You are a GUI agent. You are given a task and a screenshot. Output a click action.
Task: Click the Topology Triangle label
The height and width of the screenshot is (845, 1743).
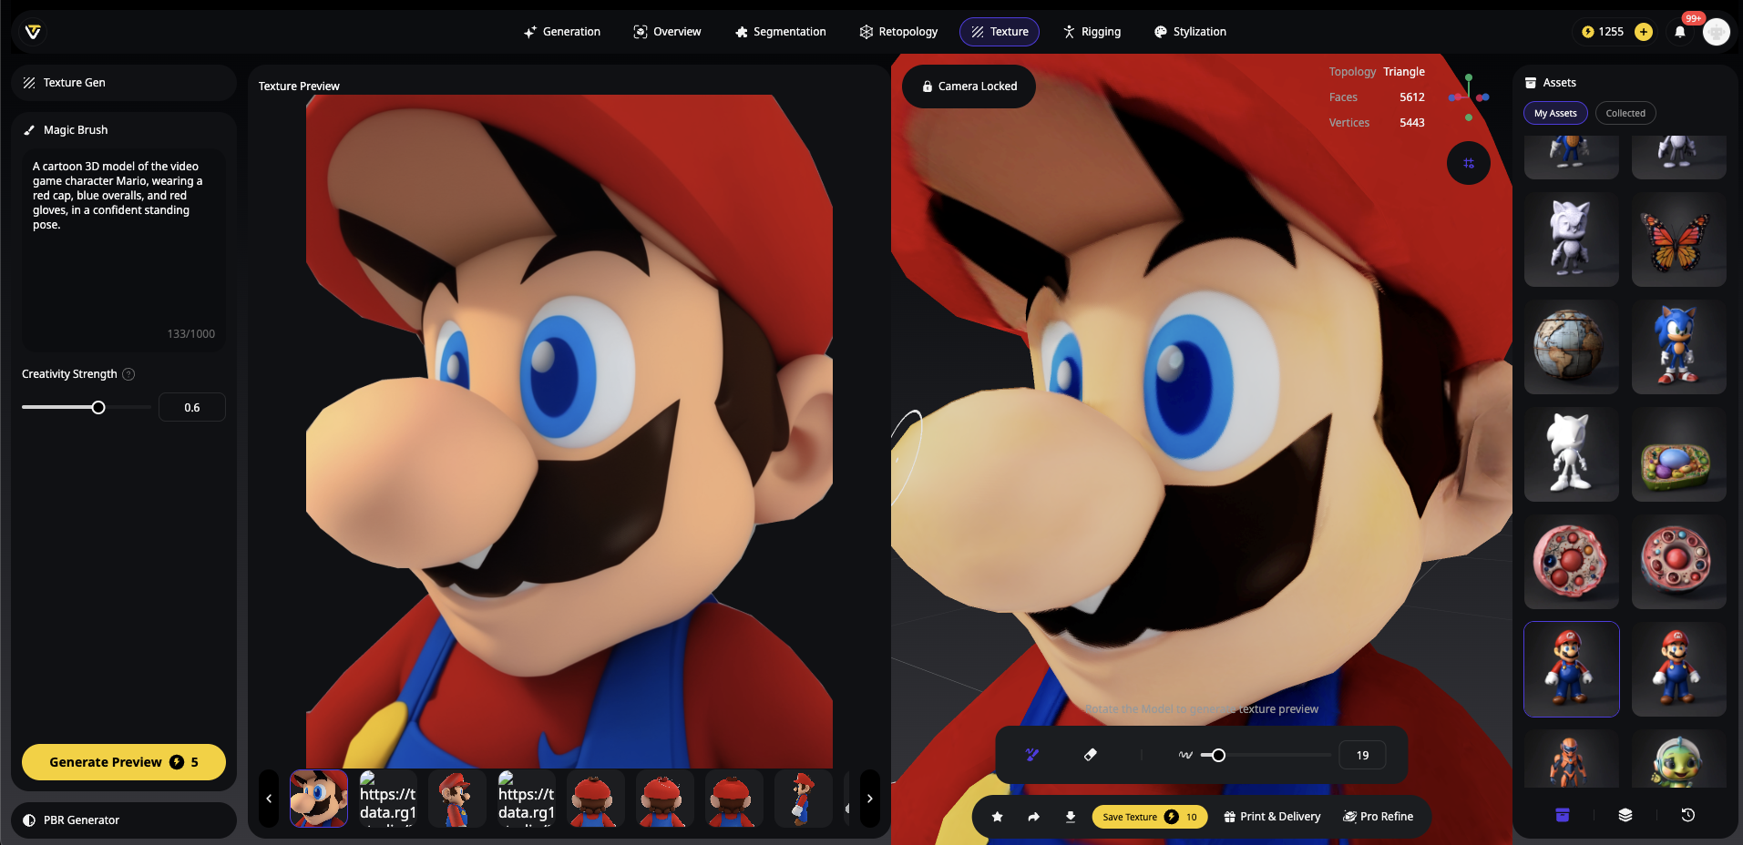click(1377, 72)
